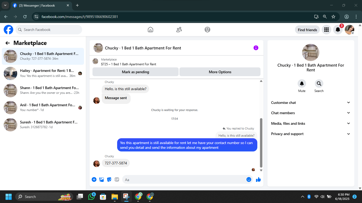The width and height of the screenshot is (362, 203).
Task: Mute this chat with the bell icon
Action: click(302, 84)
